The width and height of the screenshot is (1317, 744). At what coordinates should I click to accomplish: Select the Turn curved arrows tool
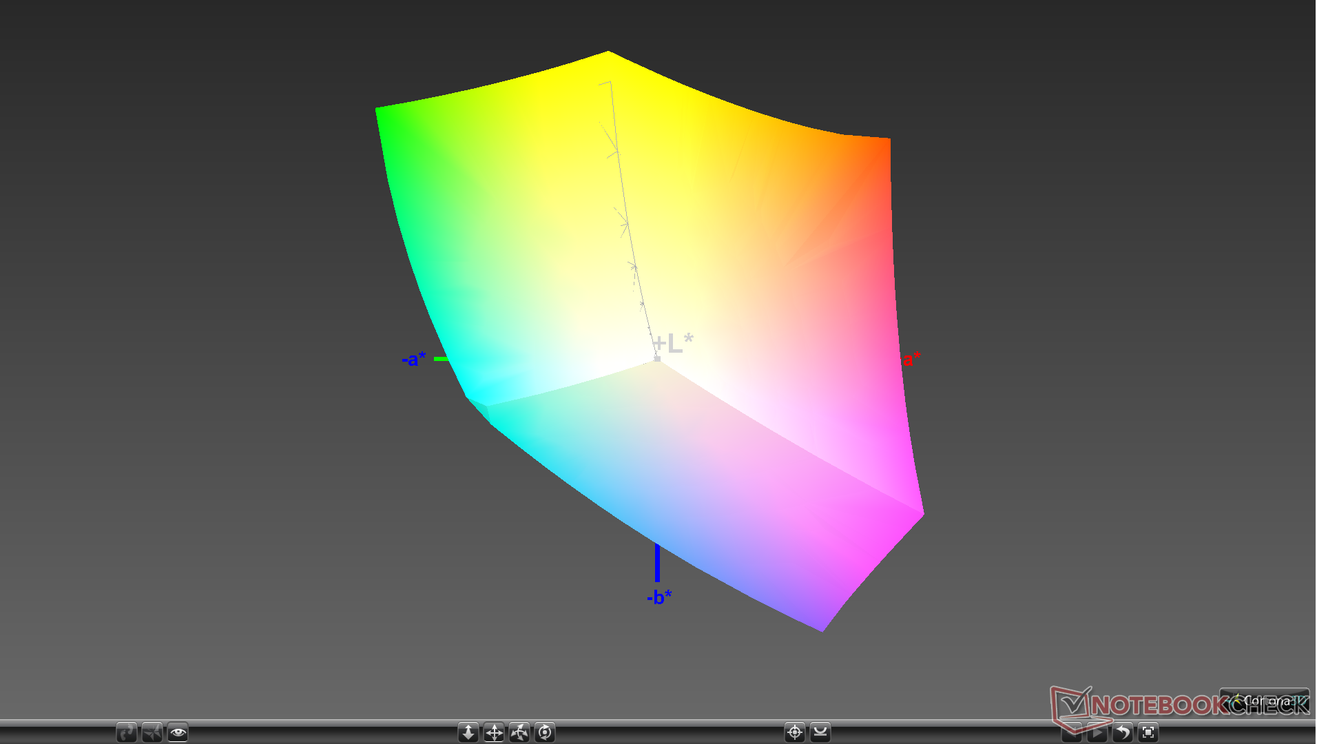[519, 732]
